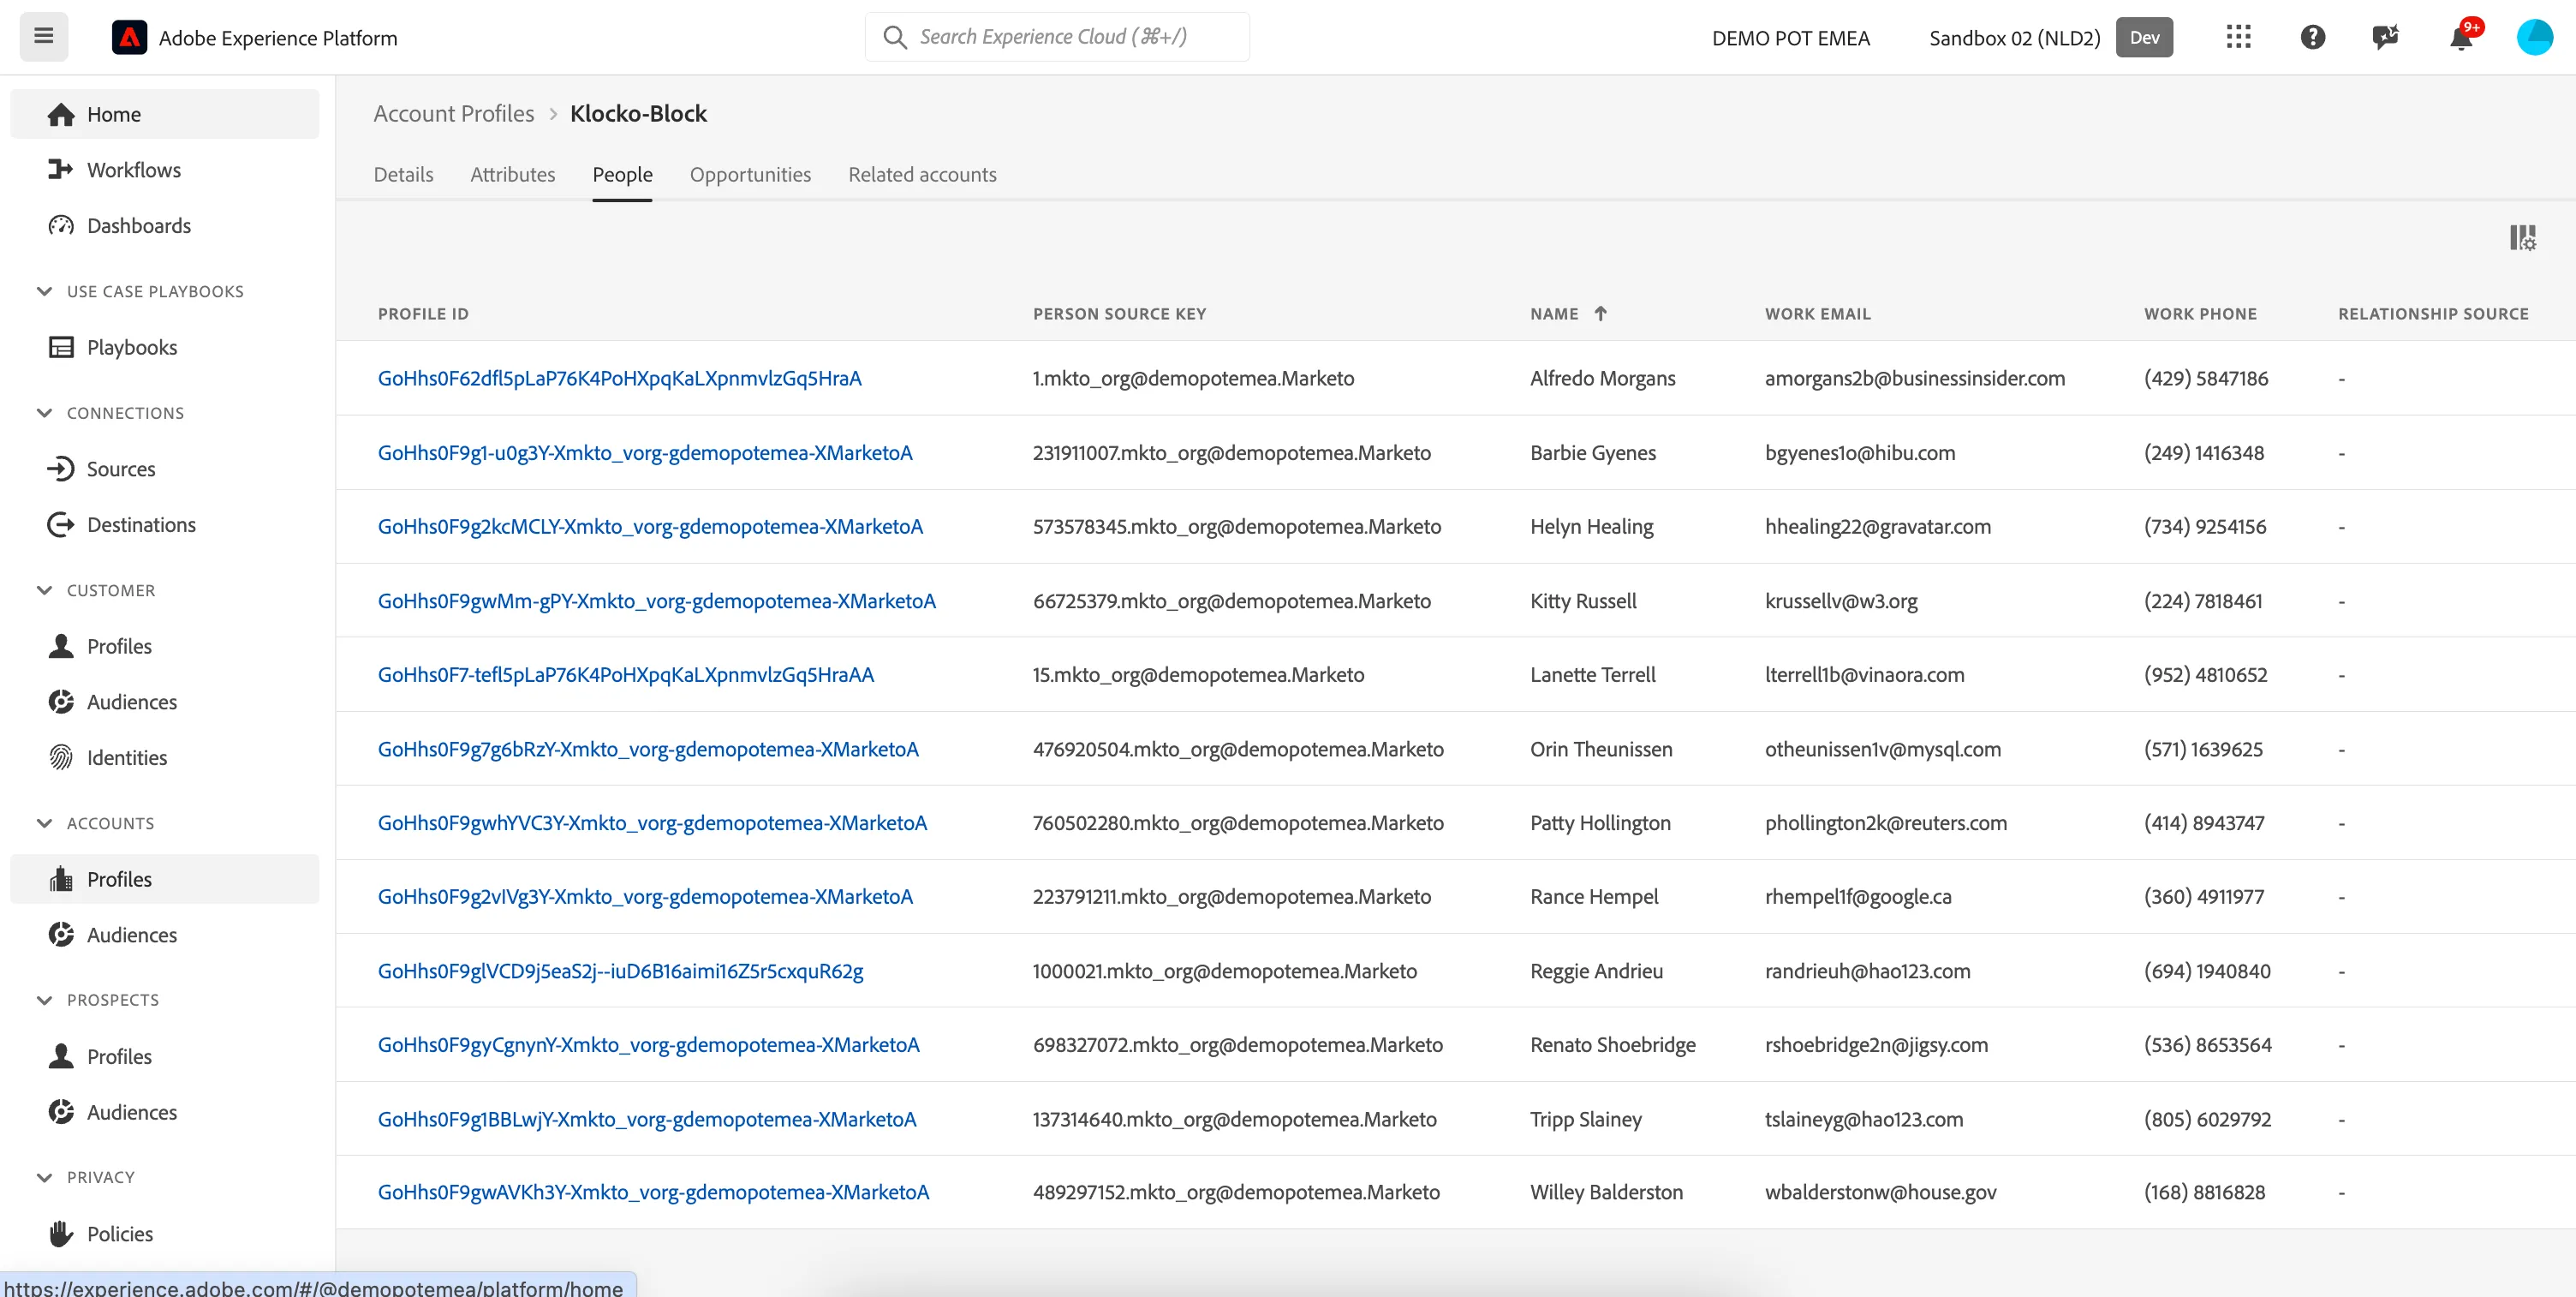Click the Home house icon
The height and width of the screenshot is (1297, 2576).
click(x=61, y=115)
